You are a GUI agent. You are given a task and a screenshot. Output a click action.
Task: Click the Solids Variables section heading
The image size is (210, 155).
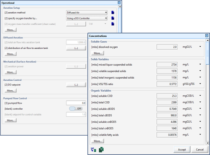pos(100,59)
